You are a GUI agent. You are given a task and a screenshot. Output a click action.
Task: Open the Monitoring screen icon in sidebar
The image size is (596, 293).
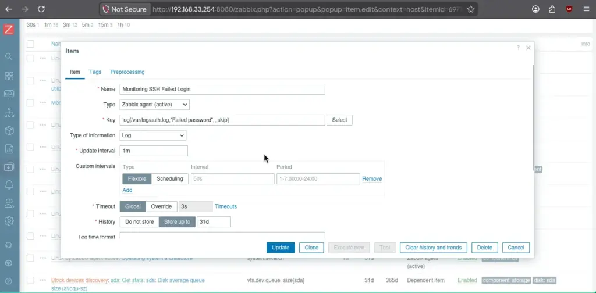click(x=9, y=94)
